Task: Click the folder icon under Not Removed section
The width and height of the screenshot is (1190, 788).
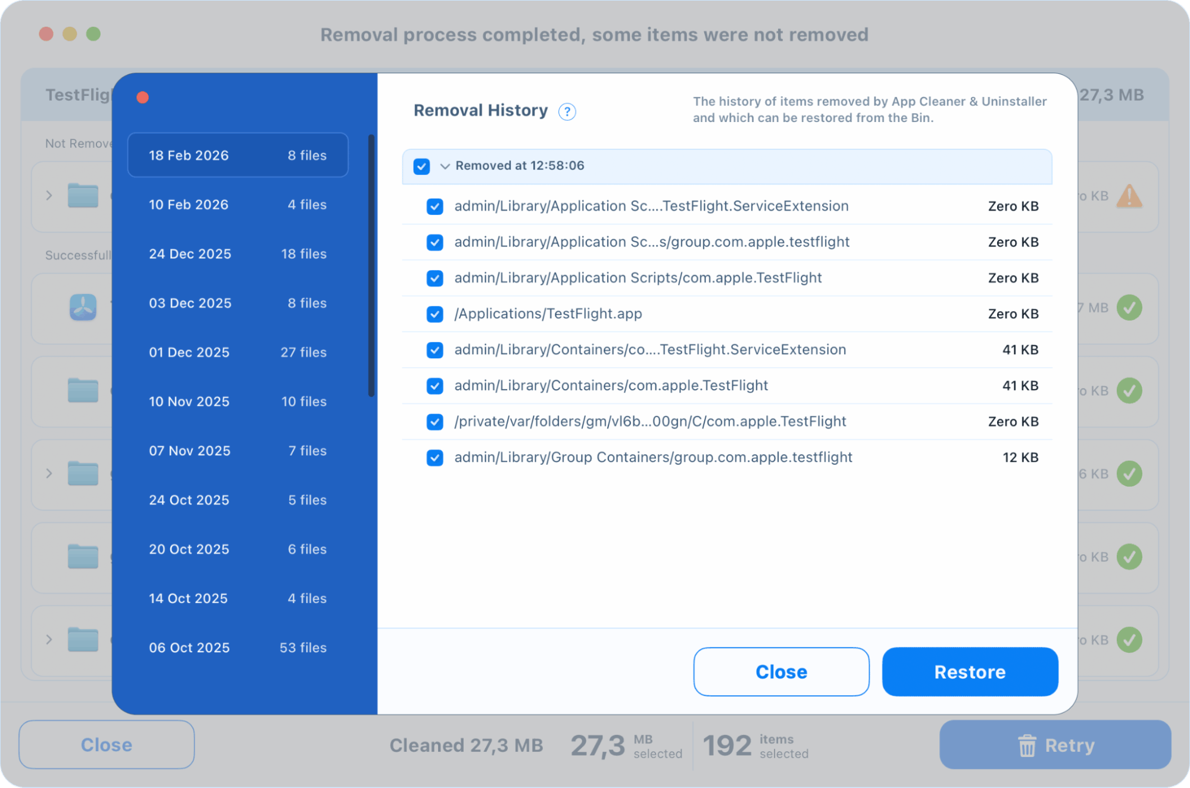Action: (83, 196)
